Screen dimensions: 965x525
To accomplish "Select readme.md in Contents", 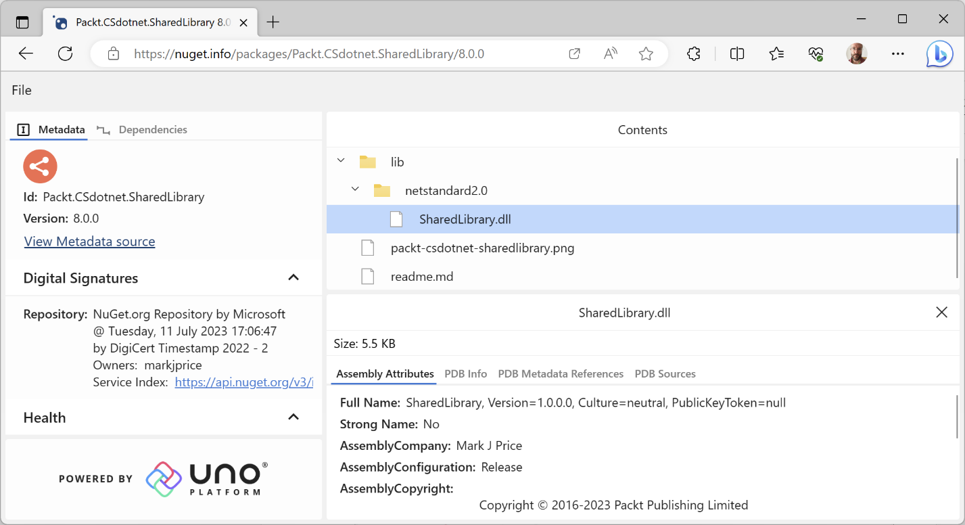I will (x=642, y=277).
